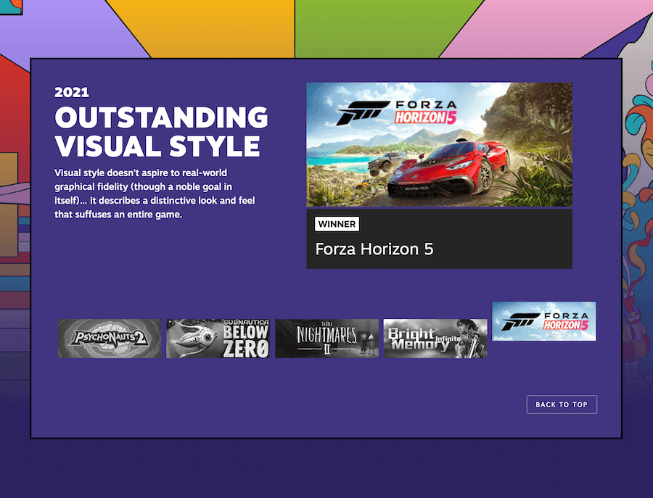Click the large Forza Horizon 5 banner image
This screenshot has width=653, height=498.
(440, 144)
